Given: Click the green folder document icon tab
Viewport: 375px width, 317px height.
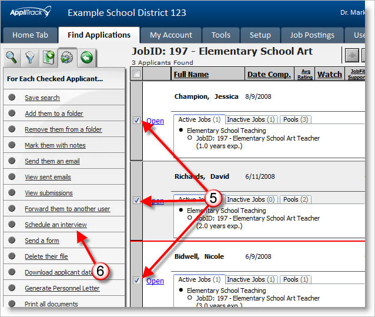Looking at the screenshot, I should pyautogui.click(x=49, y=58).
